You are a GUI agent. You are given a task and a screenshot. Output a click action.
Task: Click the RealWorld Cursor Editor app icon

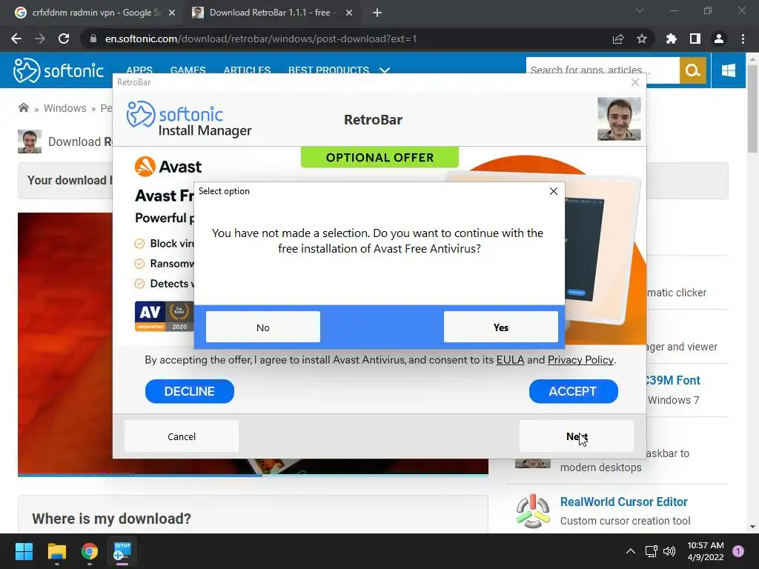point(532,511)
